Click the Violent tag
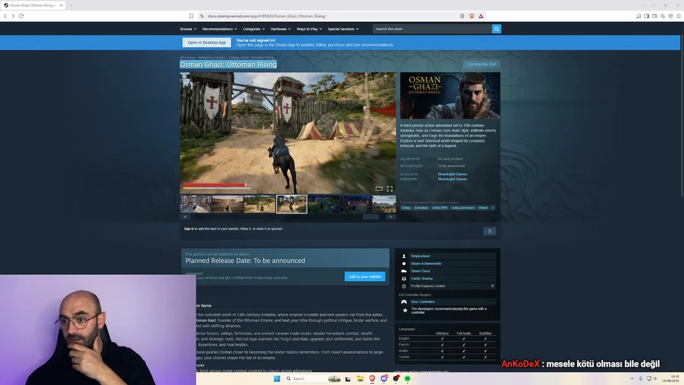This screenshot has width=684, height=385. coord(483,207)
